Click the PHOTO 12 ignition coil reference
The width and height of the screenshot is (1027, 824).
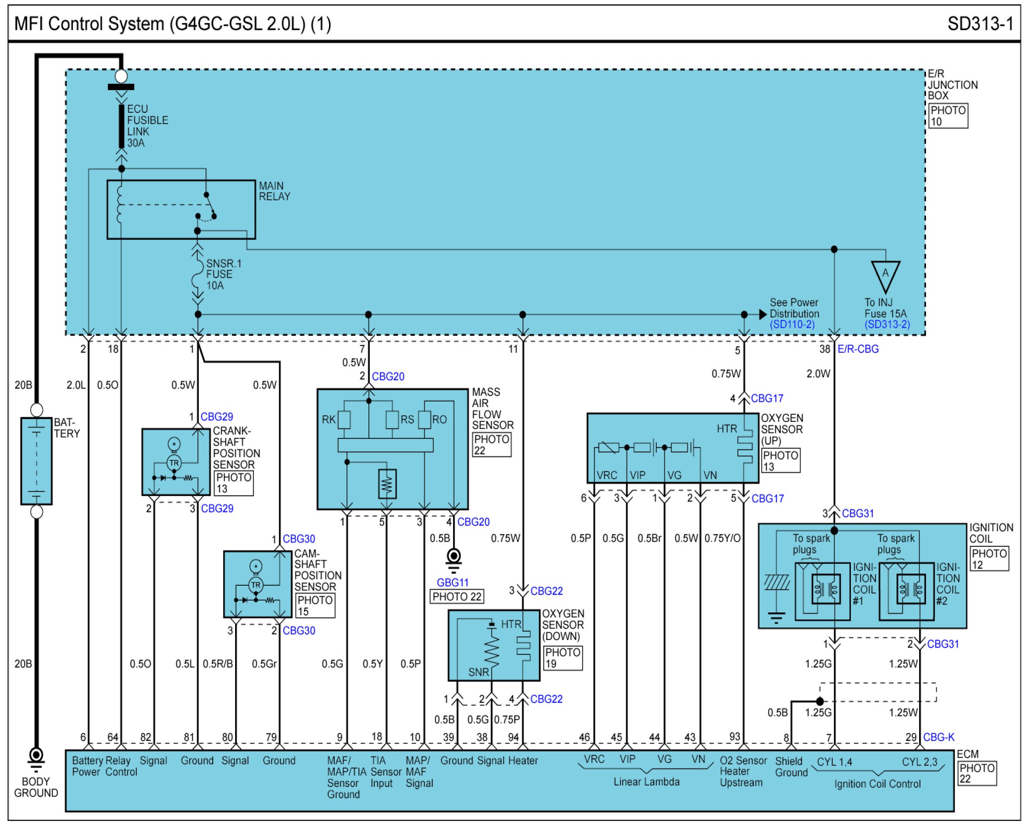point(989,559)
